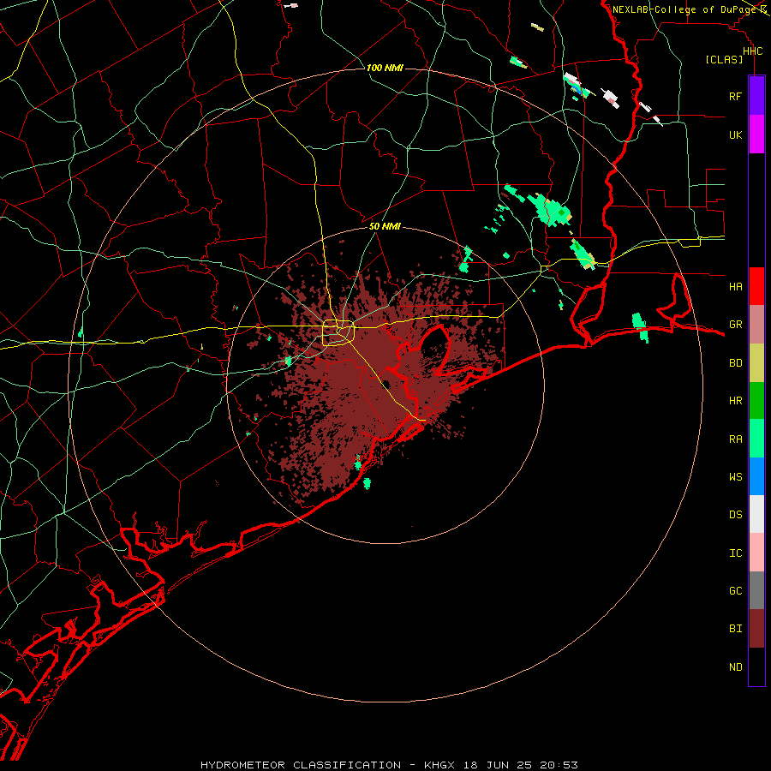Click the BD legend label

[x=736, y=363]
